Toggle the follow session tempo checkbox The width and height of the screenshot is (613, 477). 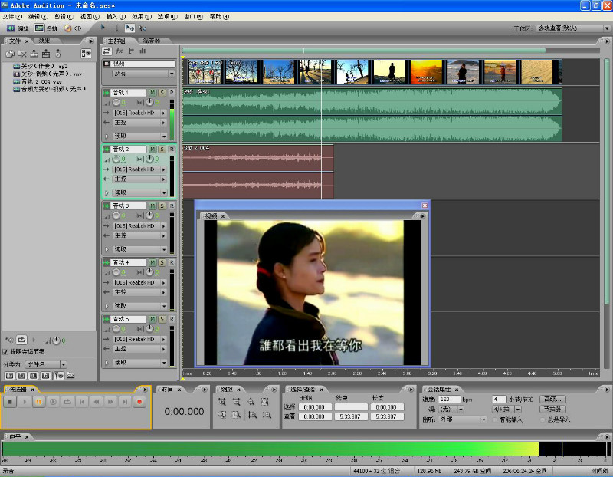point(6,351)
